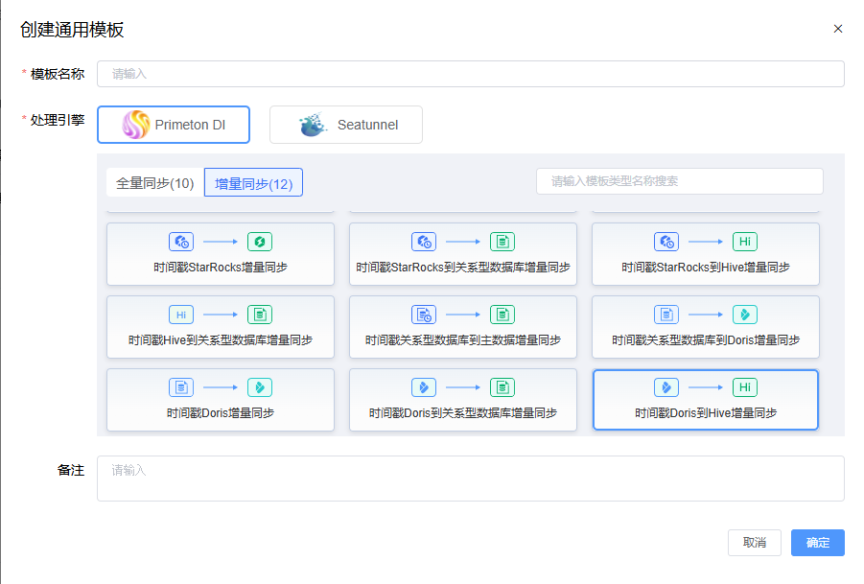Click the 备注 remarks text area
The image size is (864, 584).
coord(470,478)
